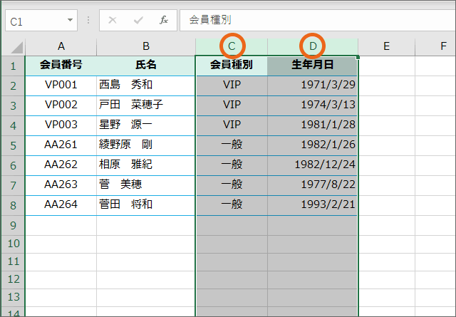Click the 一般 cell in row 7
This screenshot has width=456, height=317.
tap(232, 185)
